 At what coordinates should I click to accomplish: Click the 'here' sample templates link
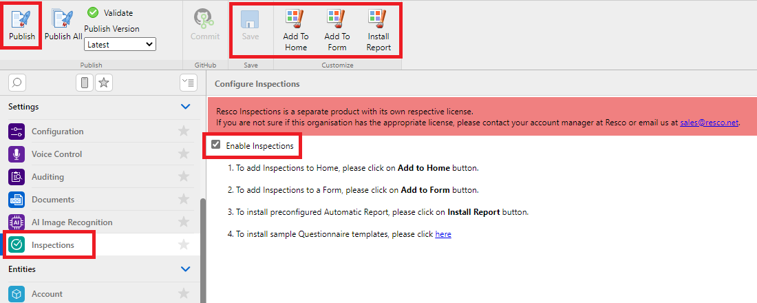coord(443,234)
